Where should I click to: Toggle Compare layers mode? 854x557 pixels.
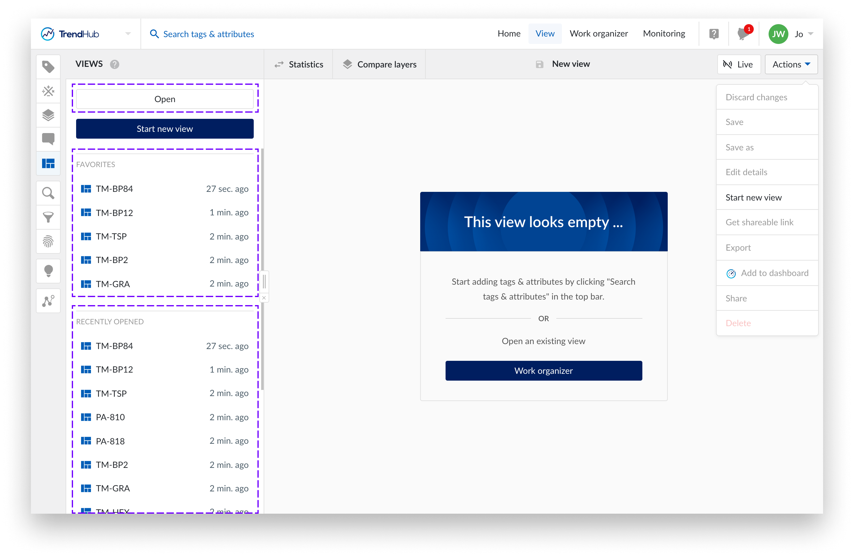(x=379, y=64)
